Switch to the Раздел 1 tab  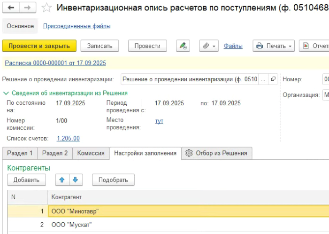20,153
